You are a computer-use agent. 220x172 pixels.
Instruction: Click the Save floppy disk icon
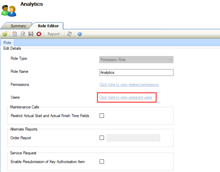(x=31, y=34)
